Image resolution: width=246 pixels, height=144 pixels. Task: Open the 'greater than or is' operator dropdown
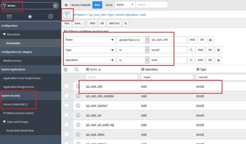pyautogui.click(x=133, y=40)
